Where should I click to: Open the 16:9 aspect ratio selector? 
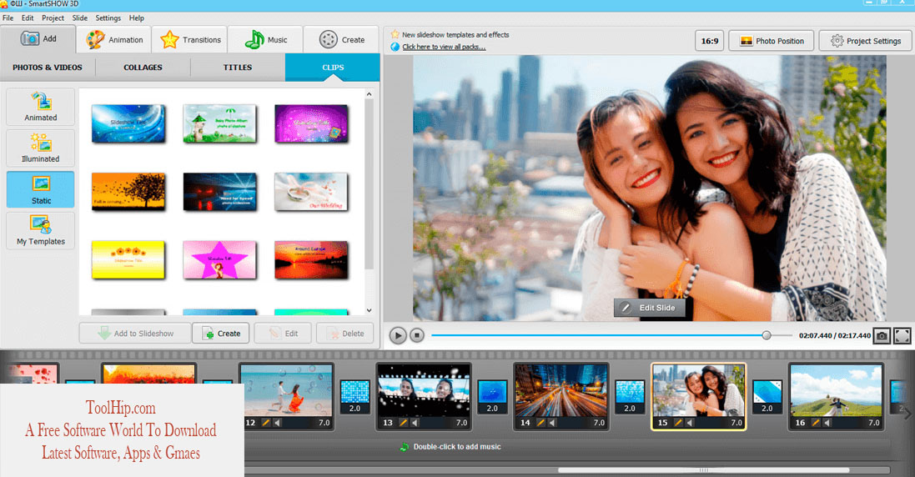(x=710, y=41)
